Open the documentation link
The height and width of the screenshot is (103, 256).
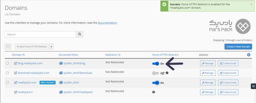point(107,23)
